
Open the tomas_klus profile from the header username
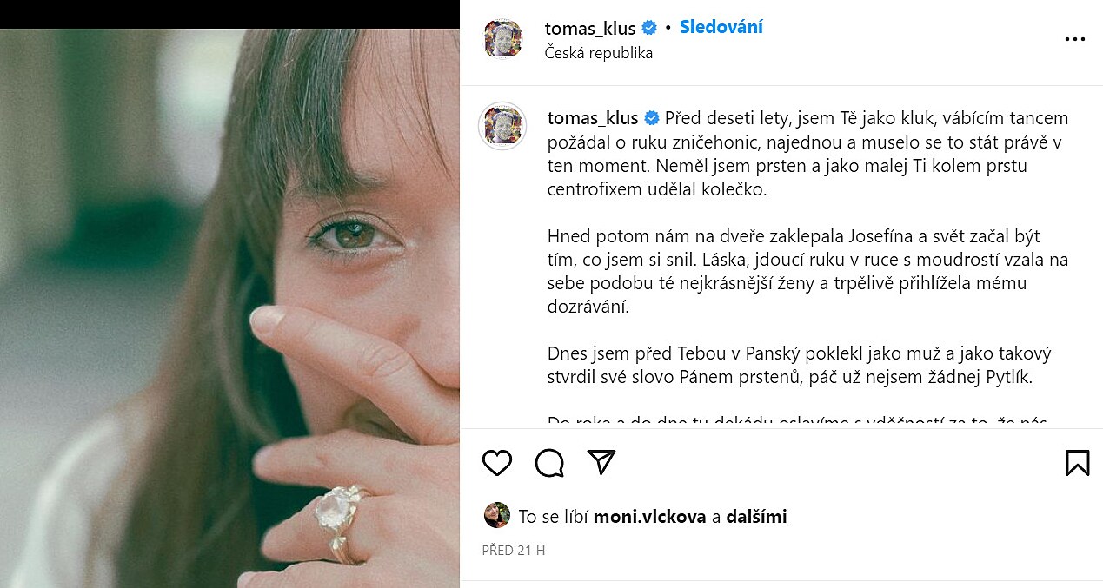[x=590, y=29]
